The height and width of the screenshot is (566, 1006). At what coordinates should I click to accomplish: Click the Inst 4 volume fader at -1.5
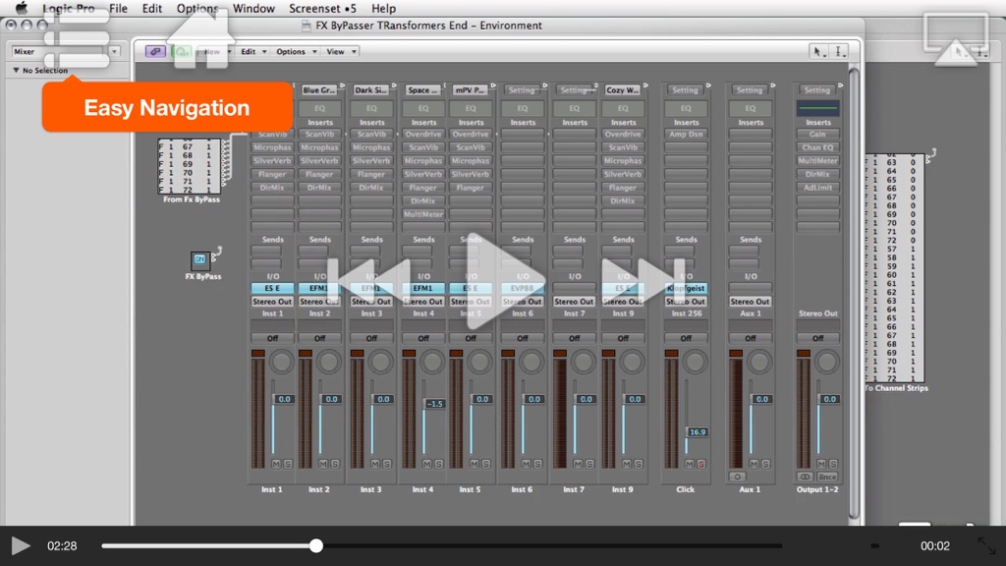click(434, 404)
